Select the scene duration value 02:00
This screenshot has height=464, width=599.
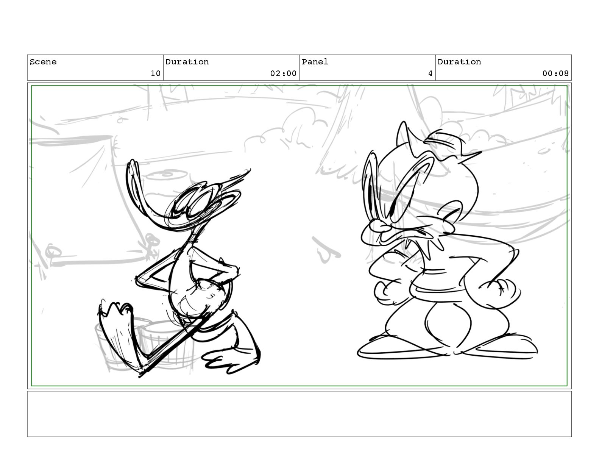tap(283, 73)
